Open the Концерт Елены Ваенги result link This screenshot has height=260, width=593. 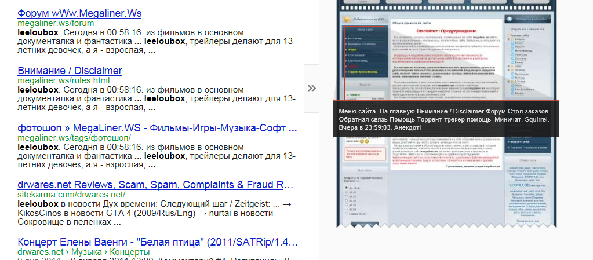click(158, 242)
